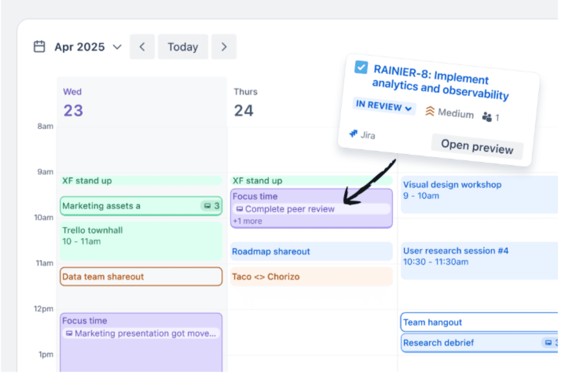Open the Marketing presentation got move... card
The image size is (562, 375).
pyautogui.click(x=141, y=334)
